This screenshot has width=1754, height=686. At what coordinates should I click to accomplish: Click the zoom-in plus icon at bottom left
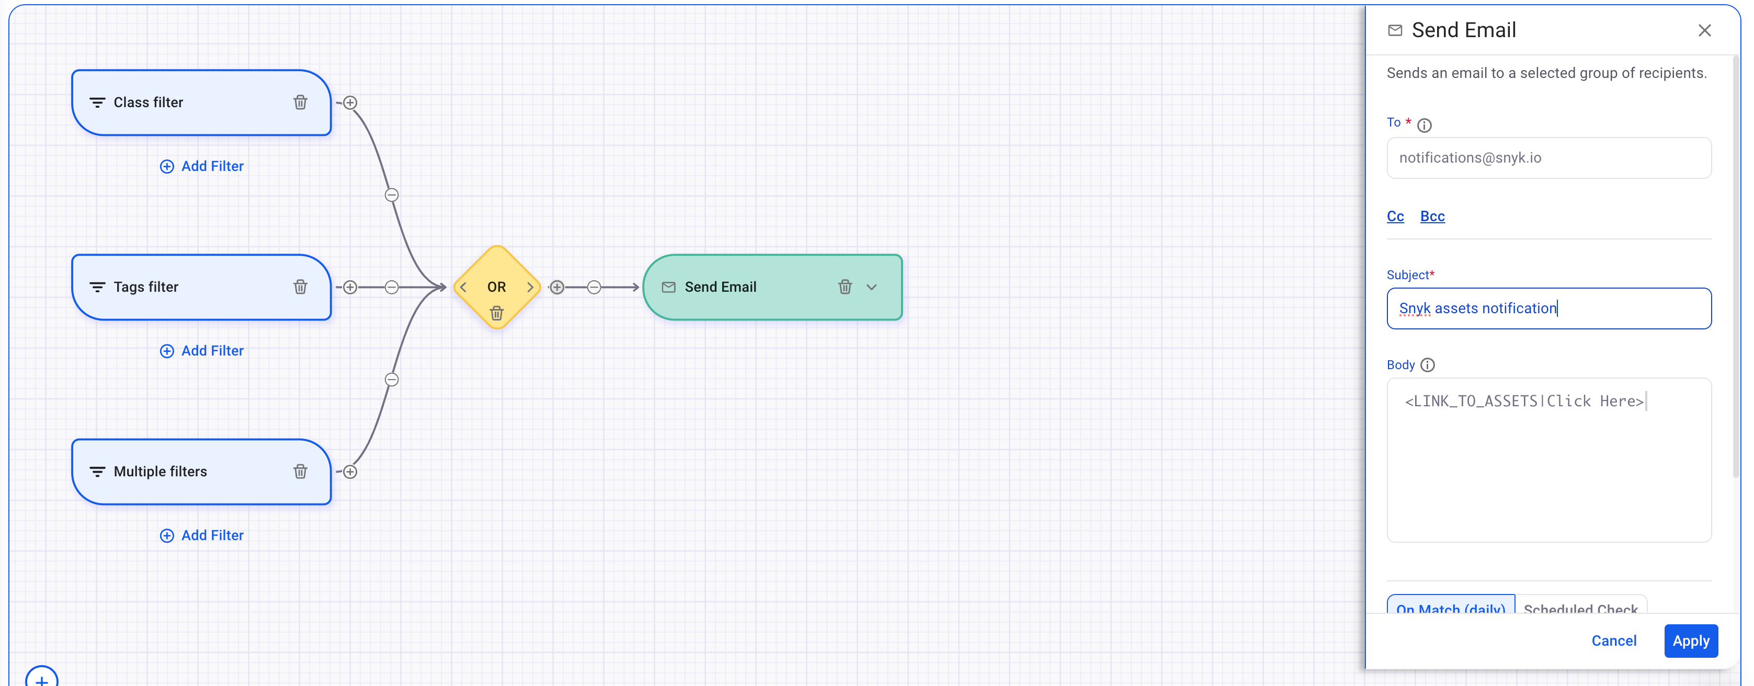(42, 679)
